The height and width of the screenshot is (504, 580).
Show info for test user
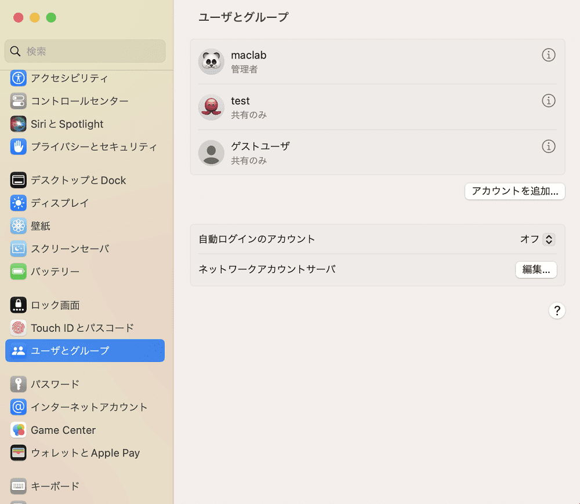[549, 100]
